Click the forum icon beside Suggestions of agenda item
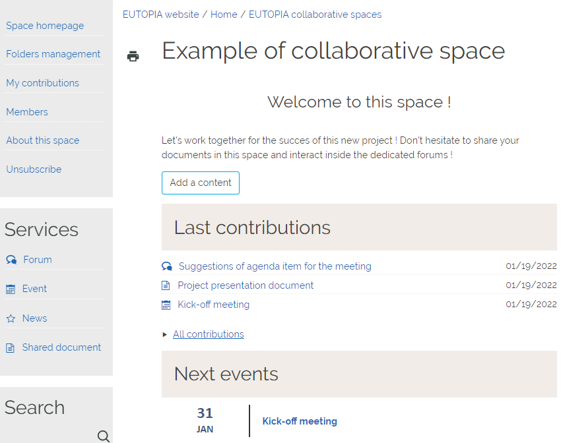561x443 pixels. pos(167,266)
